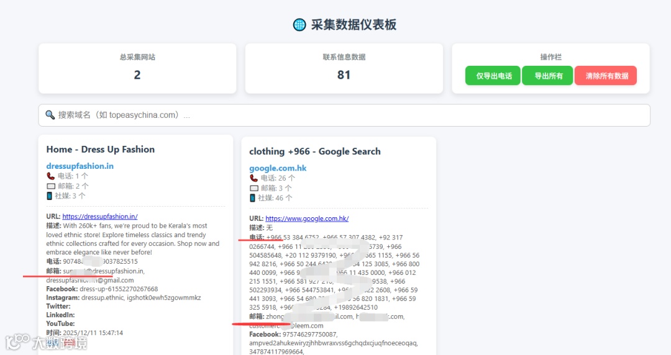The width and height of the screenshot is (671, 355).
Task: Click the 联系信息数据 count value 81
Action: click(x=344, y=75)
